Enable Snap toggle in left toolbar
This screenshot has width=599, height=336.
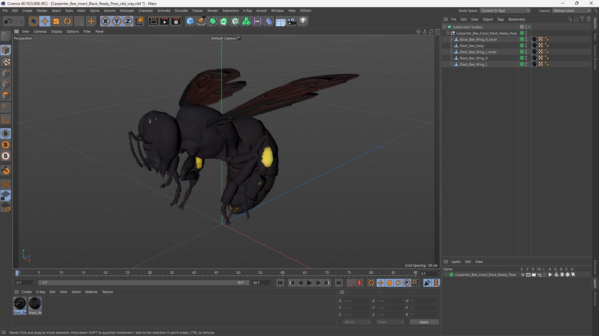coord(6,133)
